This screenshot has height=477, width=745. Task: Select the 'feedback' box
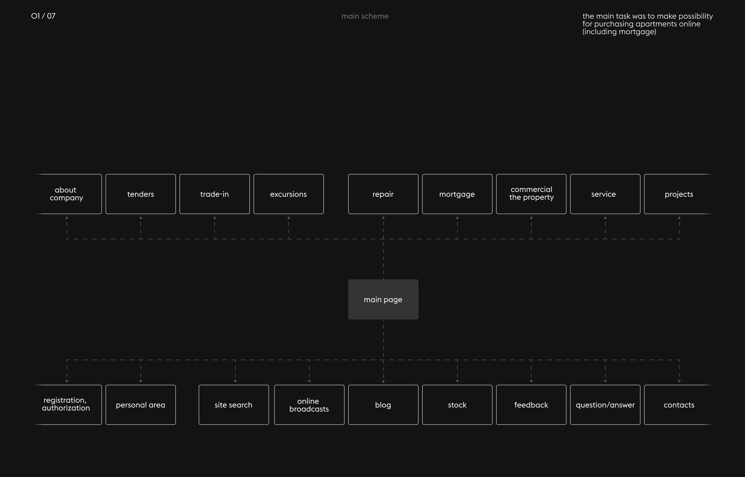(x=531, y=404)
